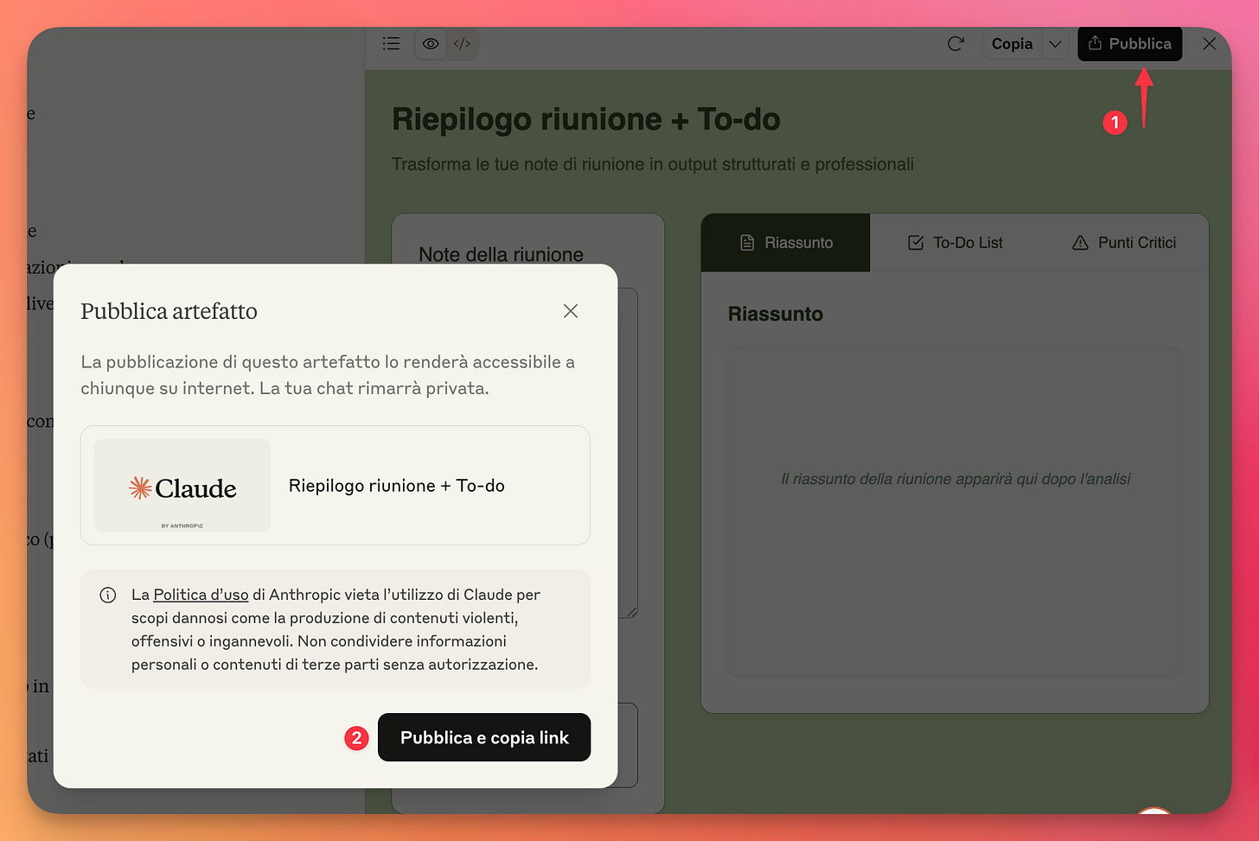The height and width of the screenshot is (841, 1259).
Task: Expand the Copia dropdown chevron
Action: (1055, 43)
